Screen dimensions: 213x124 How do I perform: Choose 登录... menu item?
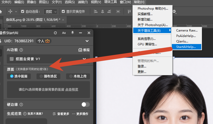pyautogui.click(x=153, y=66)
